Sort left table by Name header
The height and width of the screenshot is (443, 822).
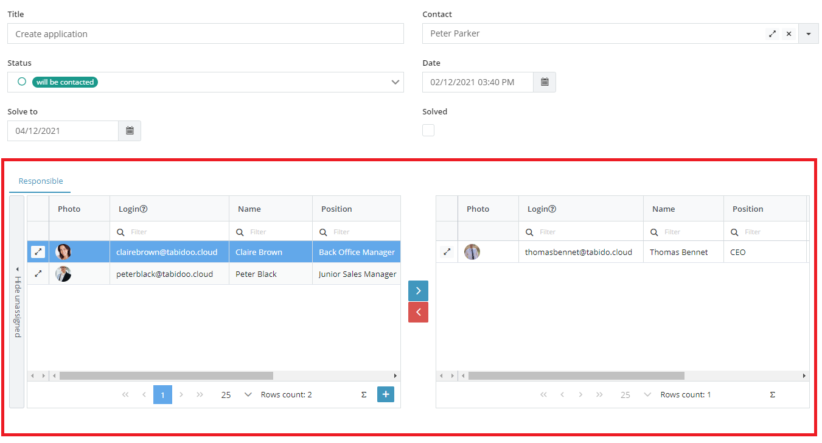coord(271,209)
